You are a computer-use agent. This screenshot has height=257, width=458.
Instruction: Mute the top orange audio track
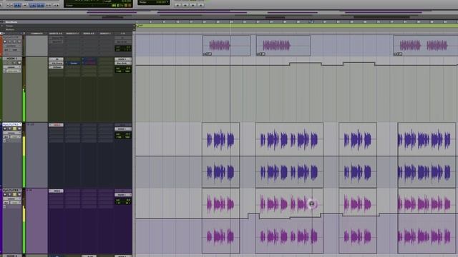(x=19, y=41)
